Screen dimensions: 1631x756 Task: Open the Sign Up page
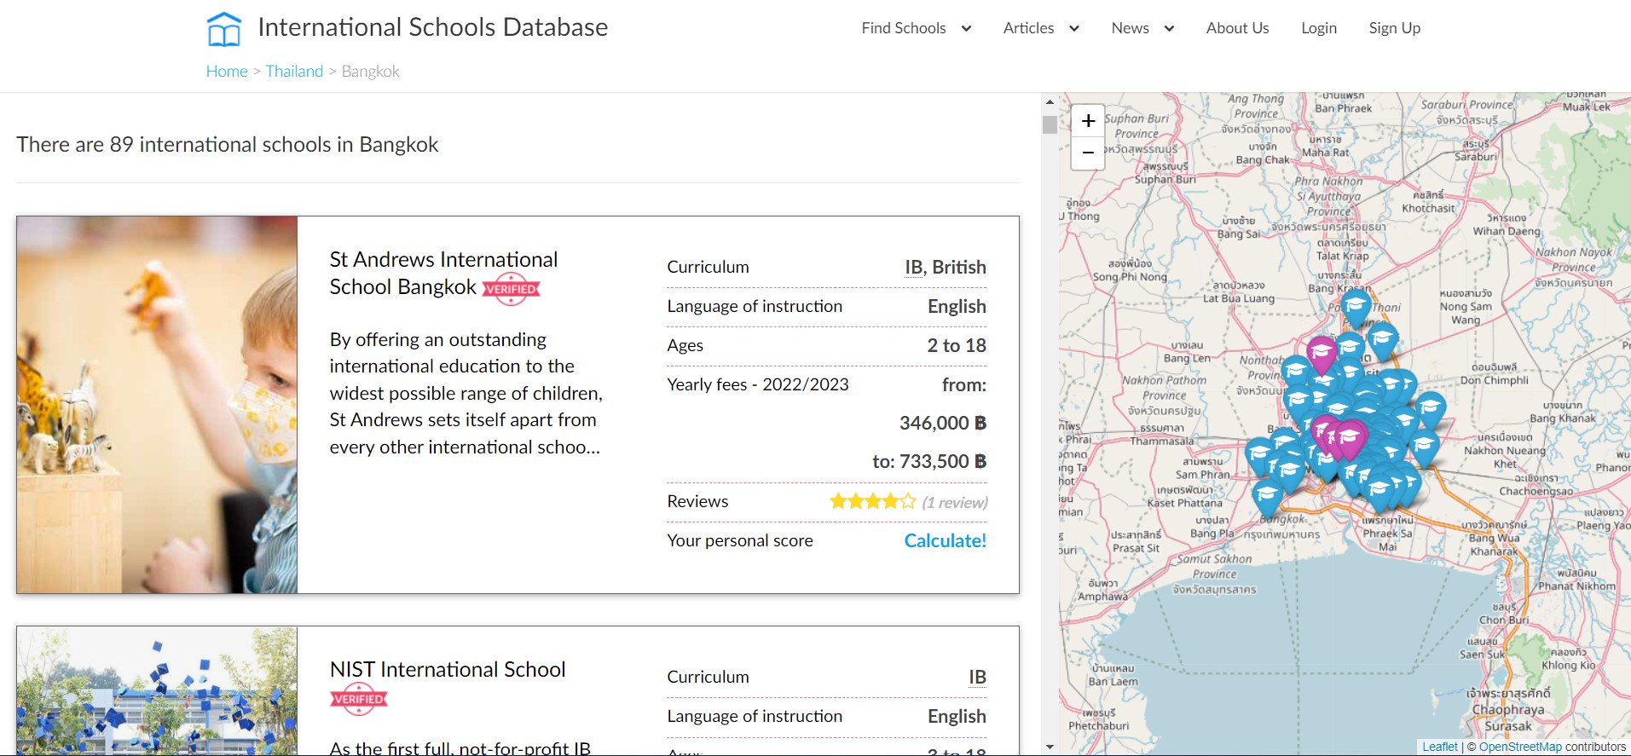point(1394,28)
